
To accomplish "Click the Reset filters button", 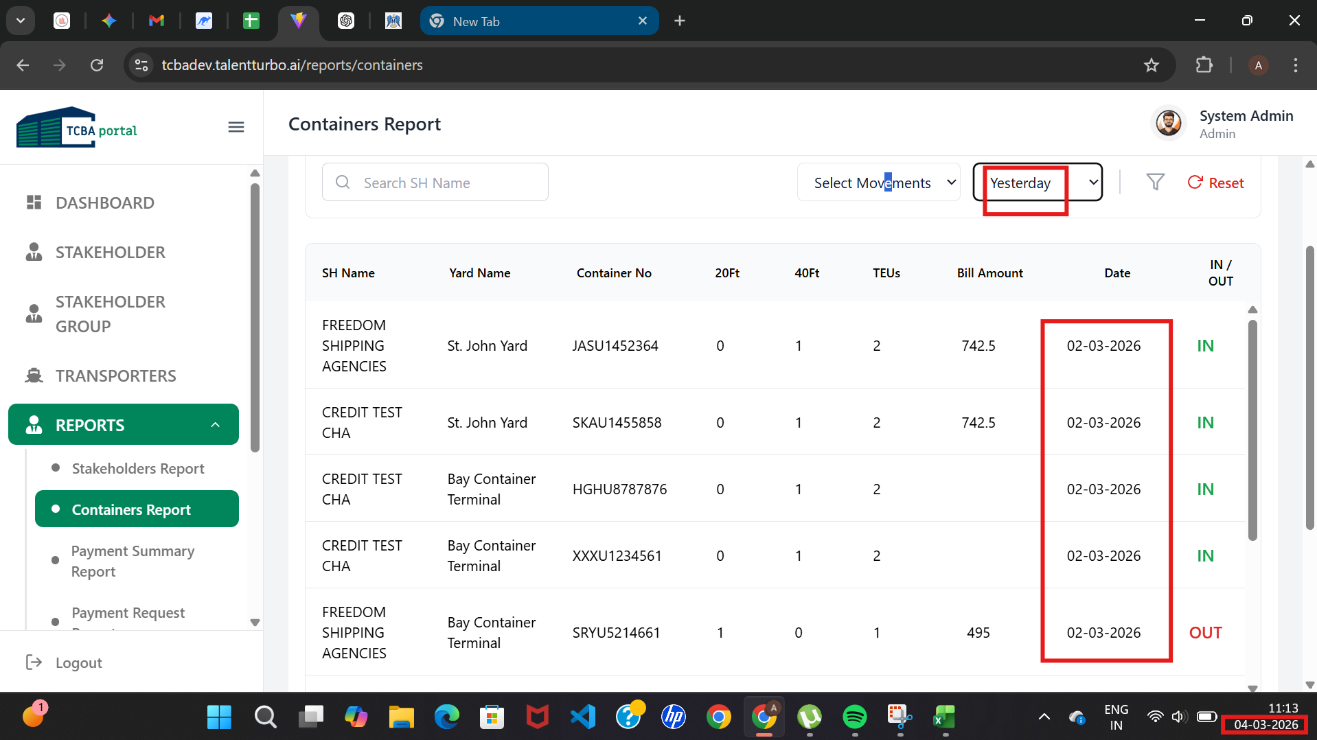I will click(1215, 183).
